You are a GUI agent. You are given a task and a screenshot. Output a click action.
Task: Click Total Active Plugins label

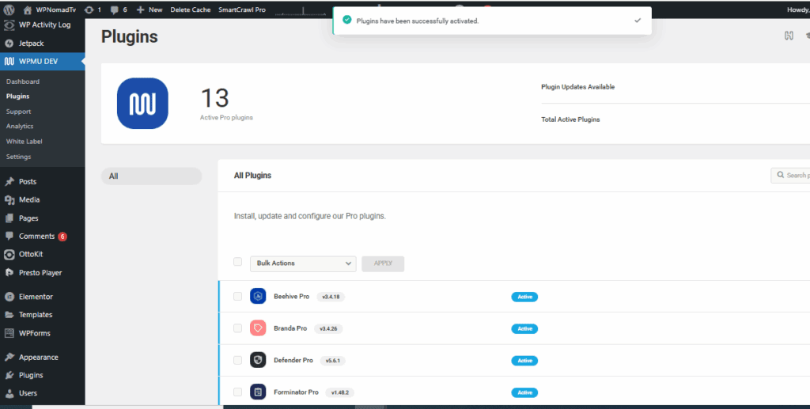click(570, 119)
